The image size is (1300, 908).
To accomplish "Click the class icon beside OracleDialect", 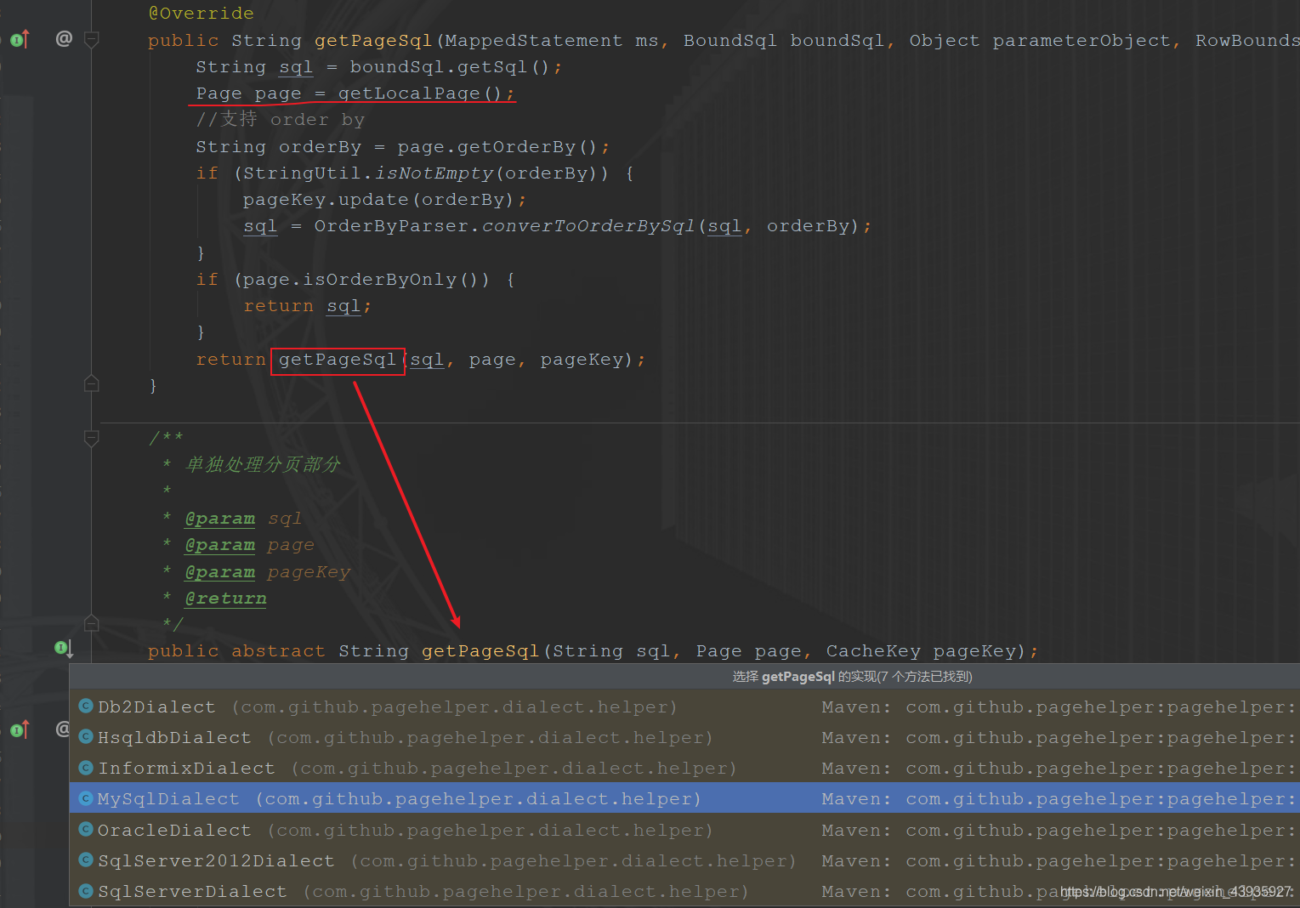I will 86,829.
